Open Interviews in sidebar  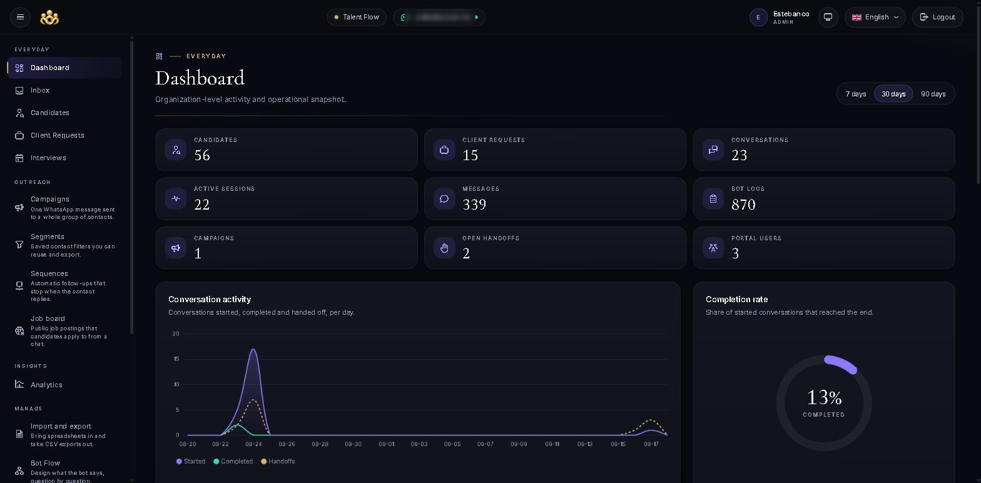click(64, 158)
